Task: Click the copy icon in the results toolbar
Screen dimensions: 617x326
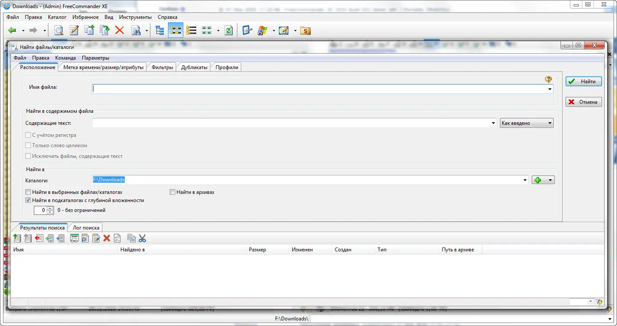Action: [x=131, y=238]
